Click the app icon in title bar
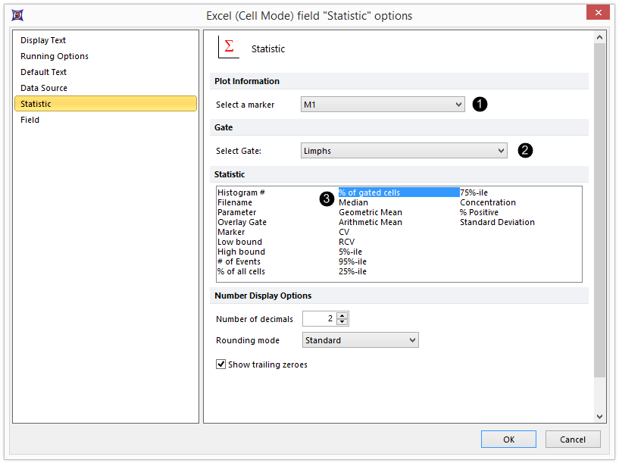Image resolution: width=619 pixels, height=463 pixels. pyautogui.click(x=16, y=15)
